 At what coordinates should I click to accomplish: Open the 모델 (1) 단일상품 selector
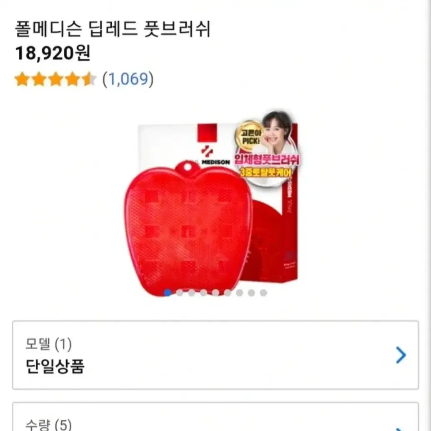pyautogui.click(x=215, y=355)
